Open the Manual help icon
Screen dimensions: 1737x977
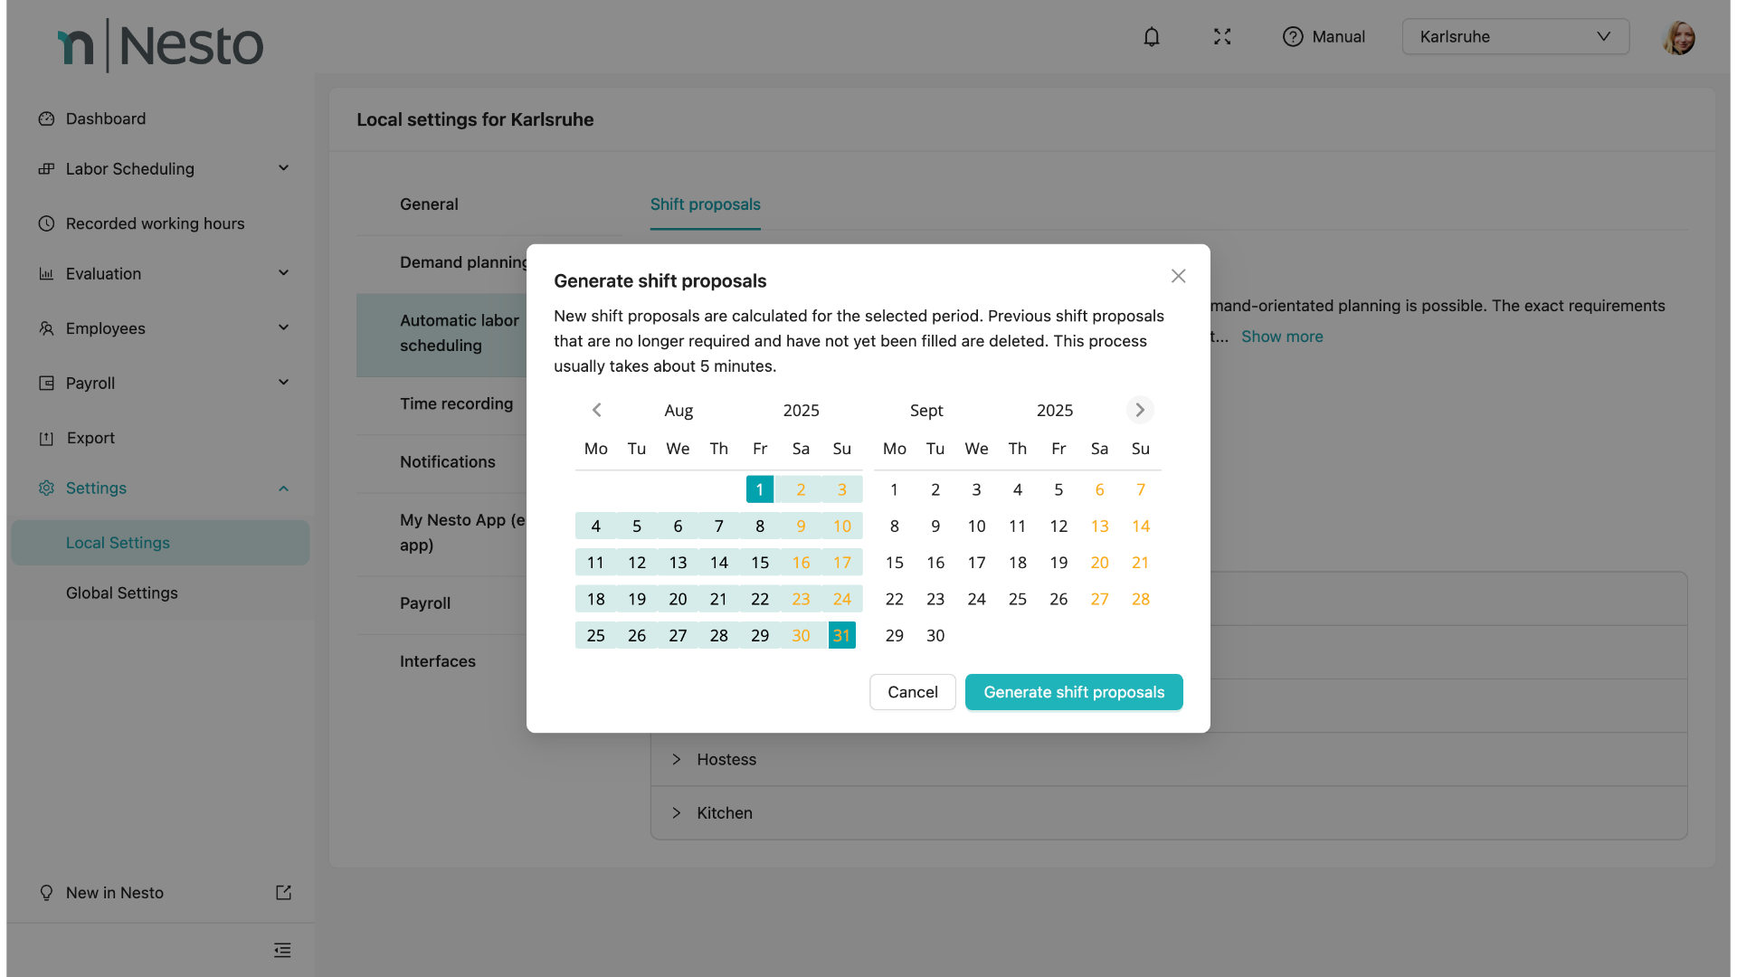click(1293, 37)
